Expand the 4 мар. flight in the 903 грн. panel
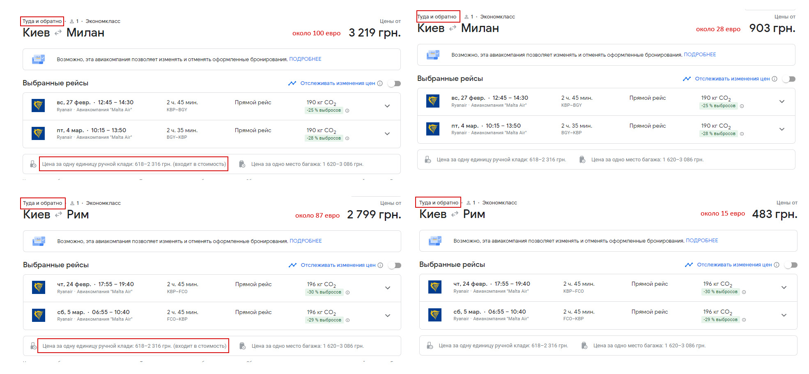 [781, 129]
